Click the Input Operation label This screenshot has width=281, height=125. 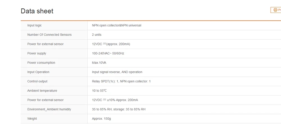pos(38,72)
